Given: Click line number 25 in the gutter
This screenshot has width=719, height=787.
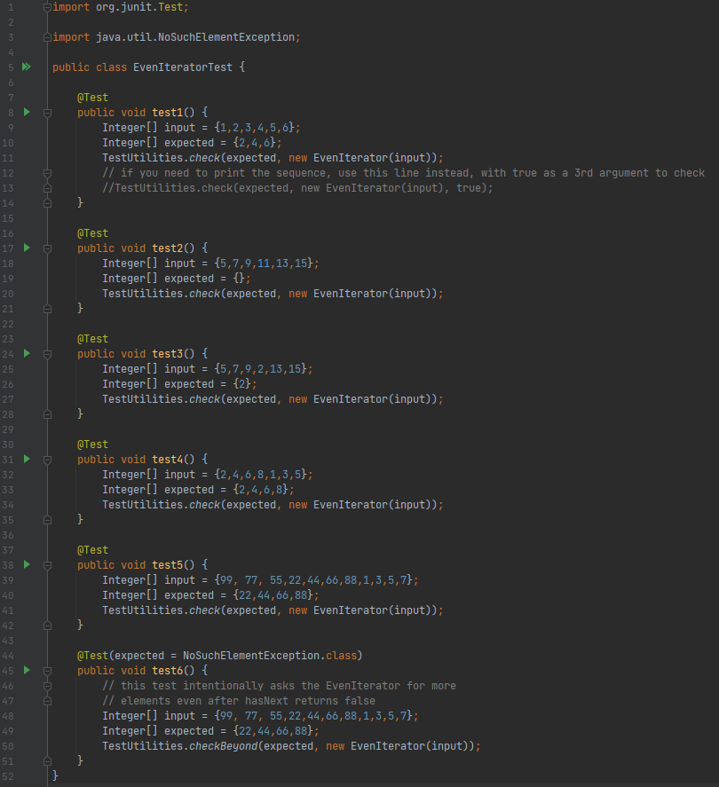Looking at the screenshot, I should (x=8, y=368).
